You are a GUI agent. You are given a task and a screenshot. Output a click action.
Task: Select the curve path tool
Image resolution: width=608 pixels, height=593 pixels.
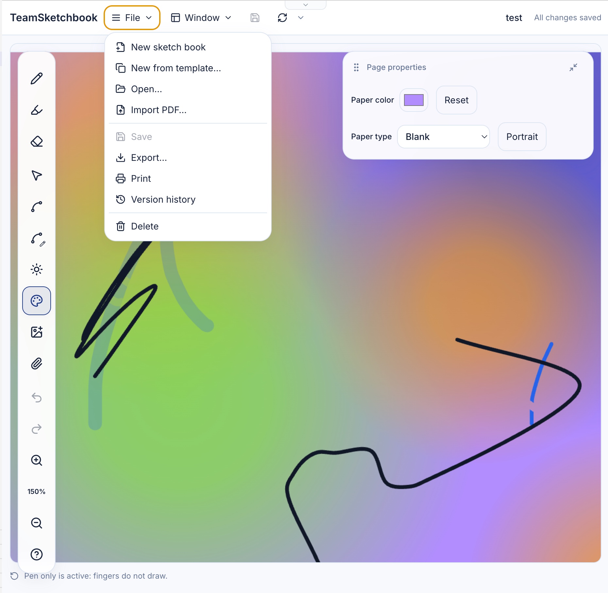37,207
